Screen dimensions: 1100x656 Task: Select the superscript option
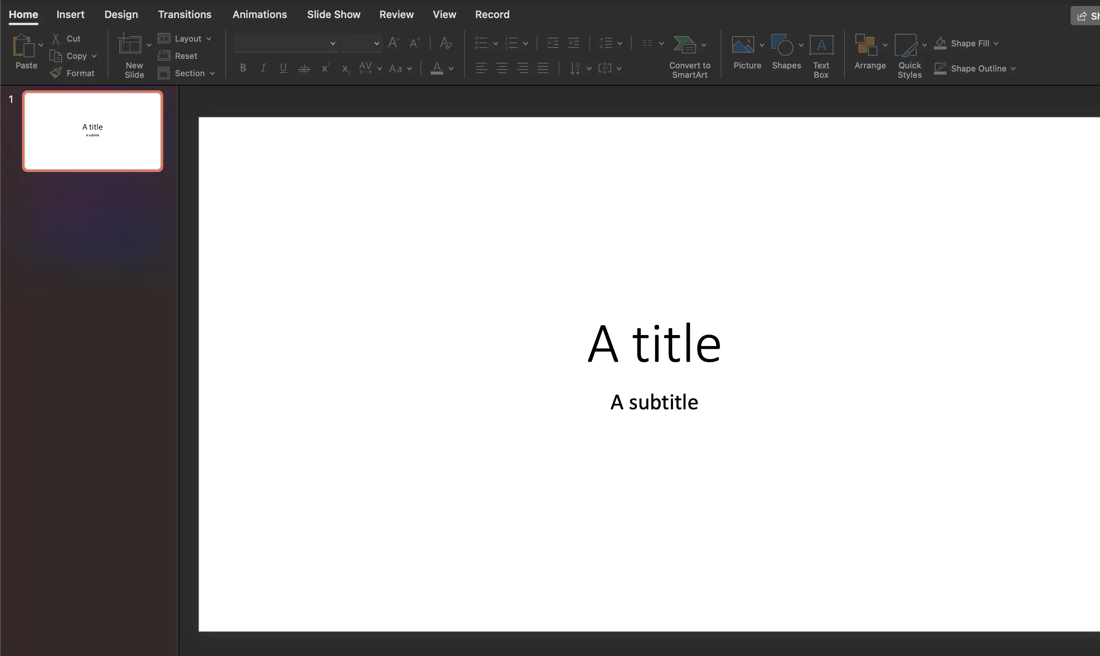point(325,68)
